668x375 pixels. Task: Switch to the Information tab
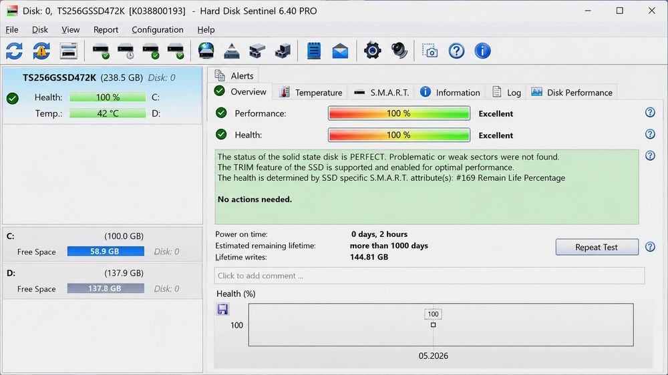[450, 92]
